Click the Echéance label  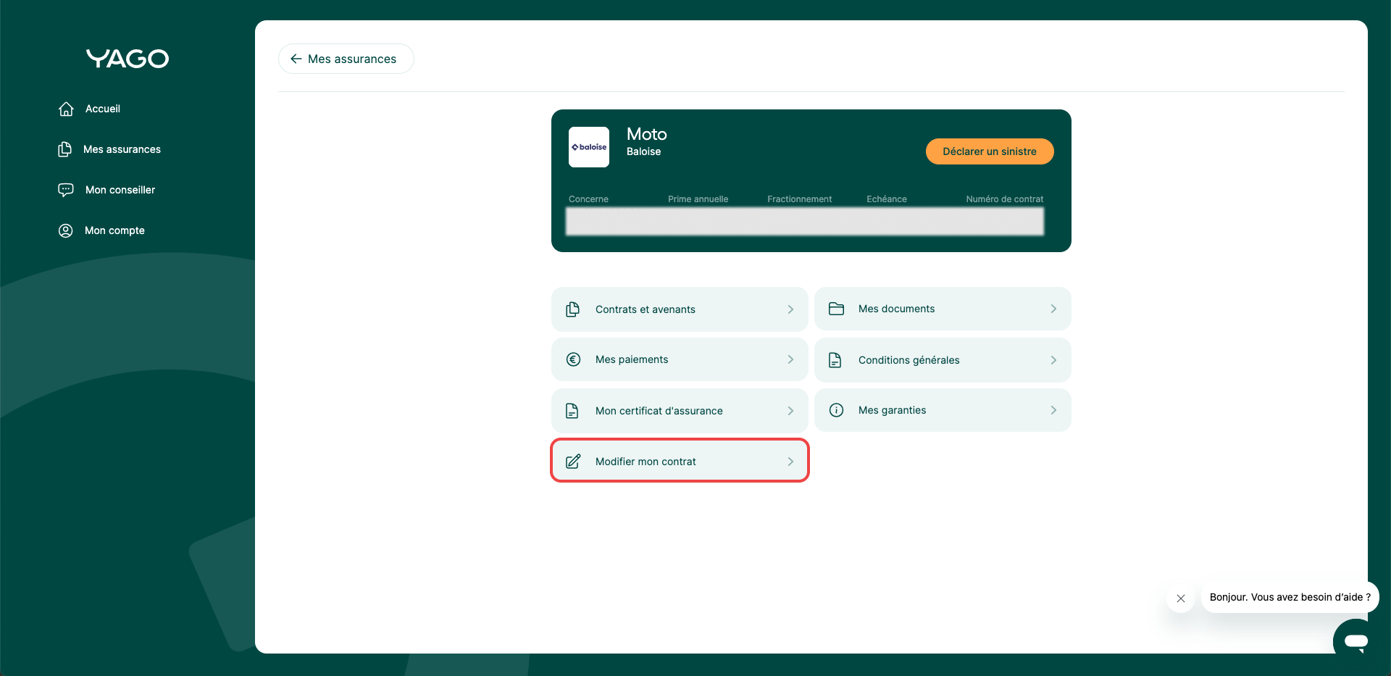coord(887,199)
